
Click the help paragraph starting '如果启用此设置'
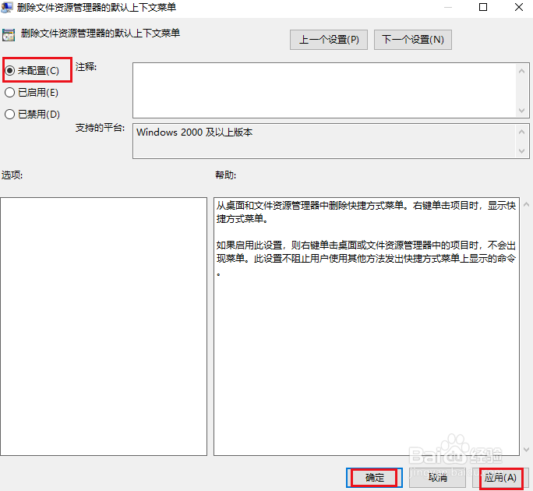point(366,259)
